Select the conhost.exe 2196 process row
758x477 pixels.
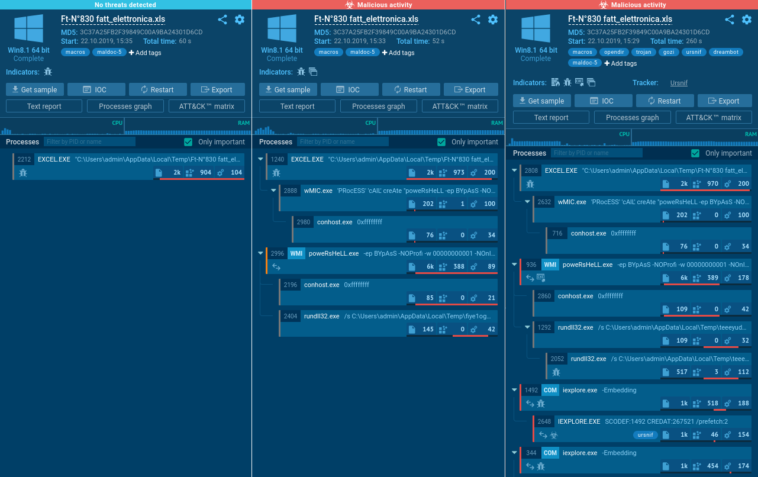(x=388, y=292)
